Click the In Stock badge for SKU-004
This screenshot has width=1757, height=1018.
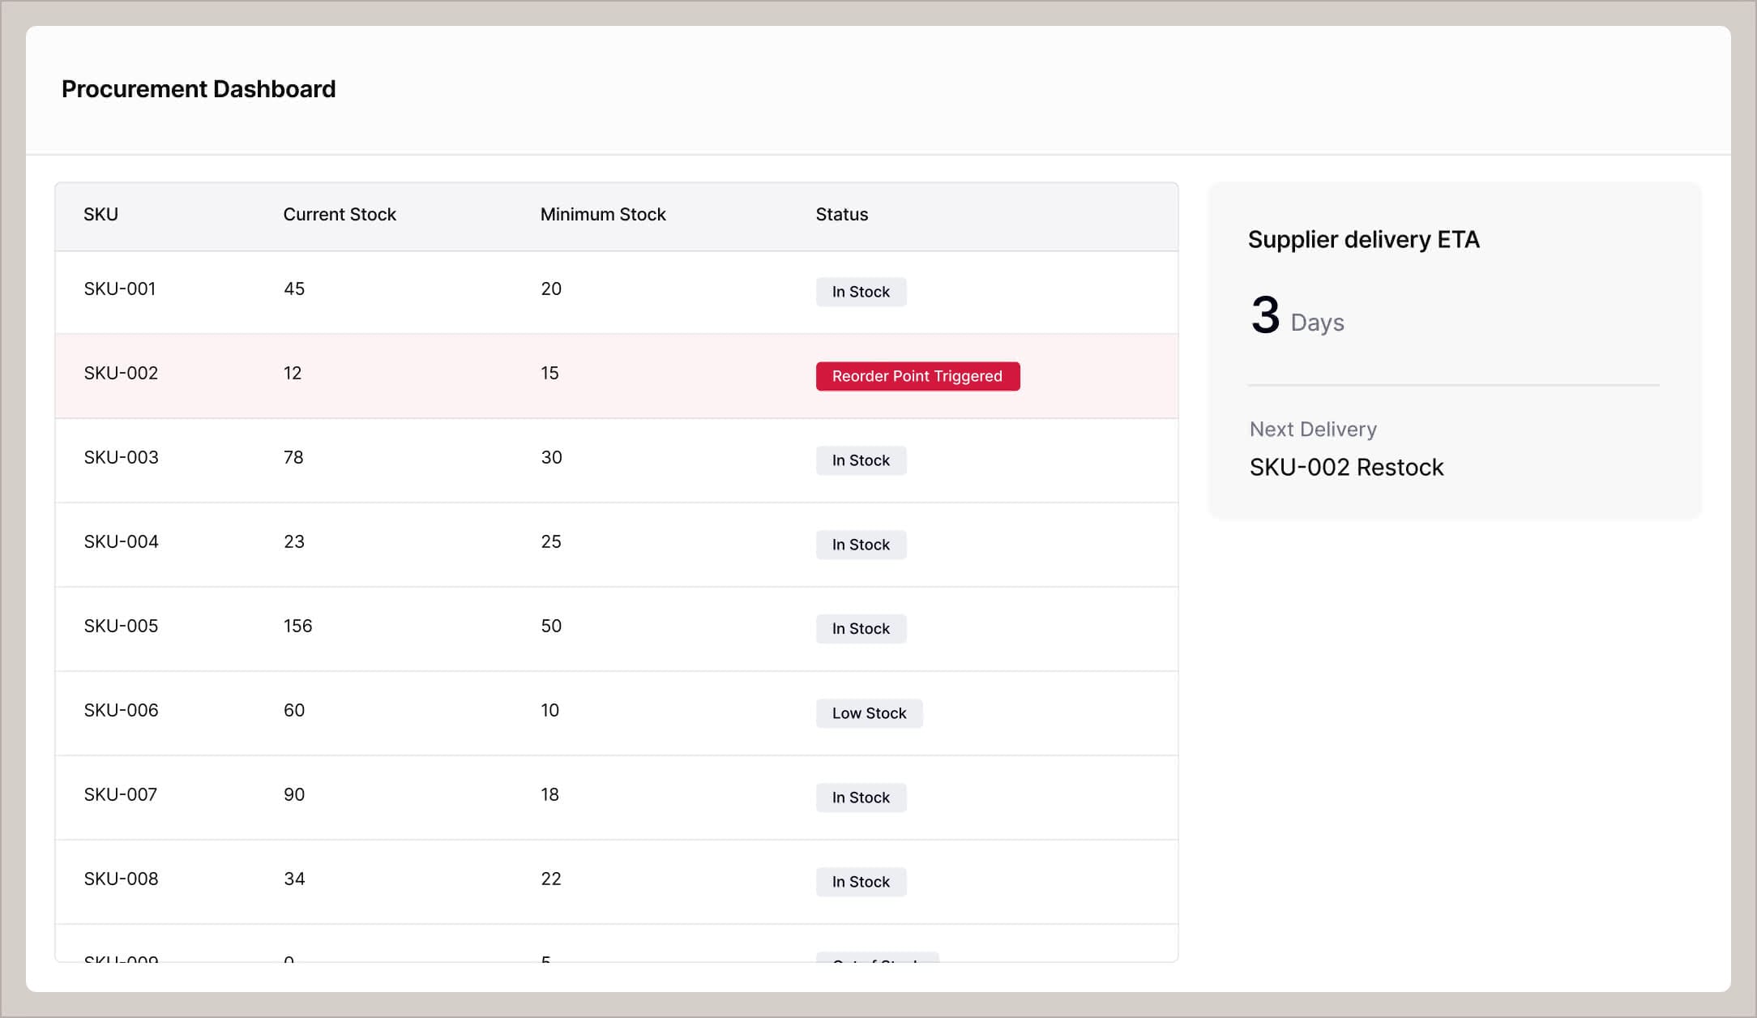pos(861,545)
